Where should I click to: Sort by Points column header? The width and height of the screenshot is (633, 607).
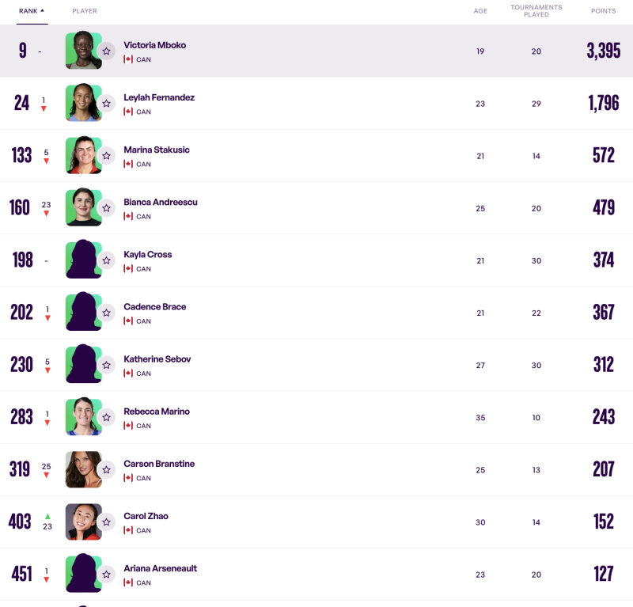coord(603,11)
